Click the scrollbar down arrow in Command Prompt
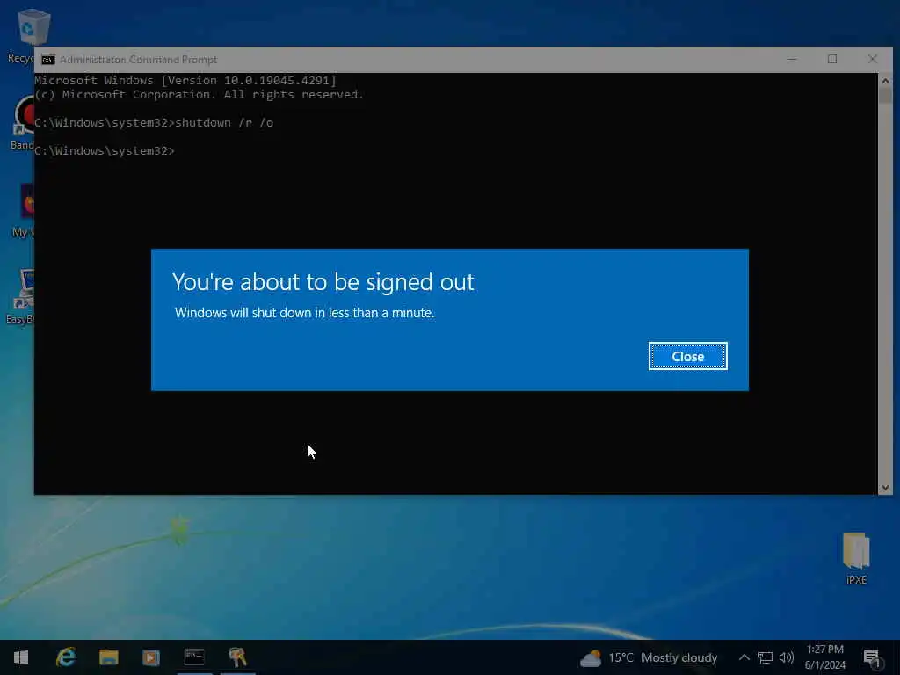This screenshot has height=675, width=900. [x=885, y=488]
